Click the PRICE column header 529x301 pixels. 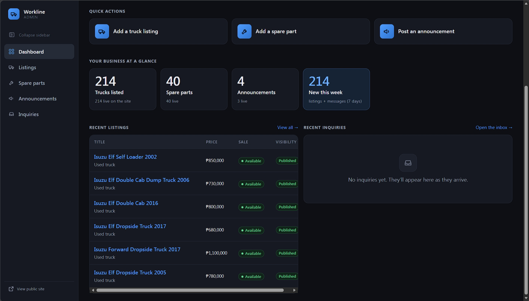click(212, 142)
